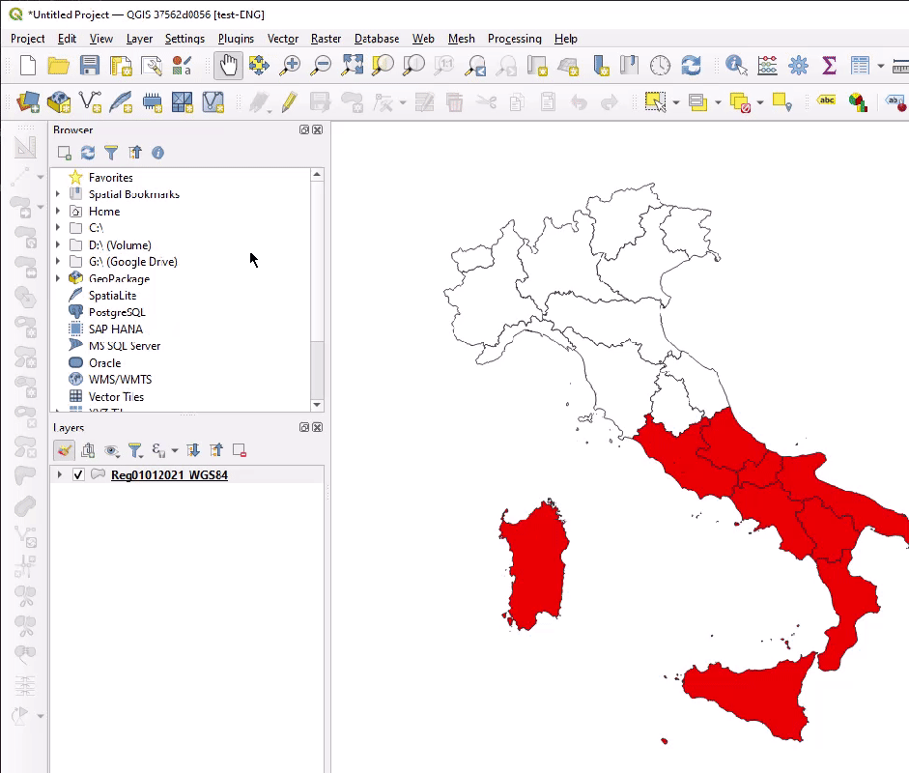
Task: Click the Identify Features tool icon
Action: 736,66
